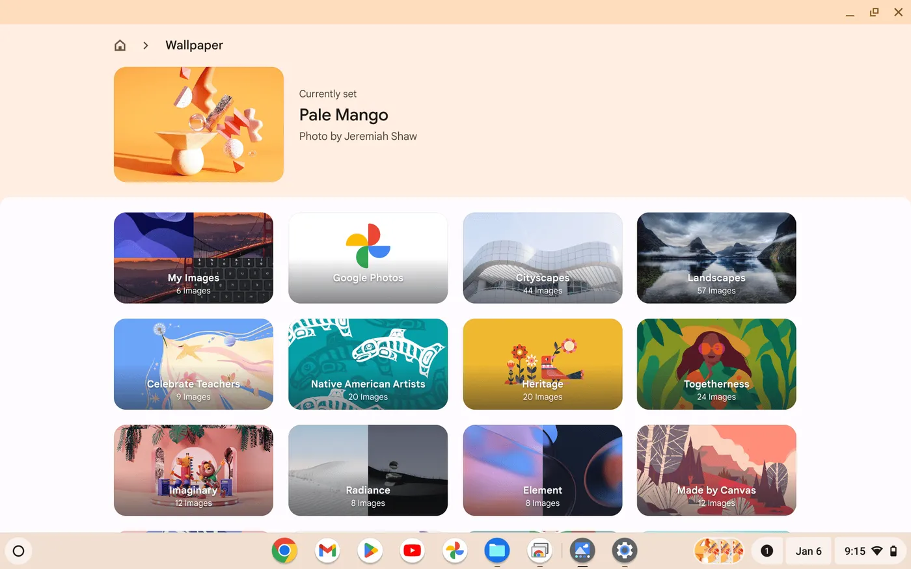The width and height of the screenshot is (911, 569).
Task: Open Google Photos app from the shelf
Action: pos(455,551)
